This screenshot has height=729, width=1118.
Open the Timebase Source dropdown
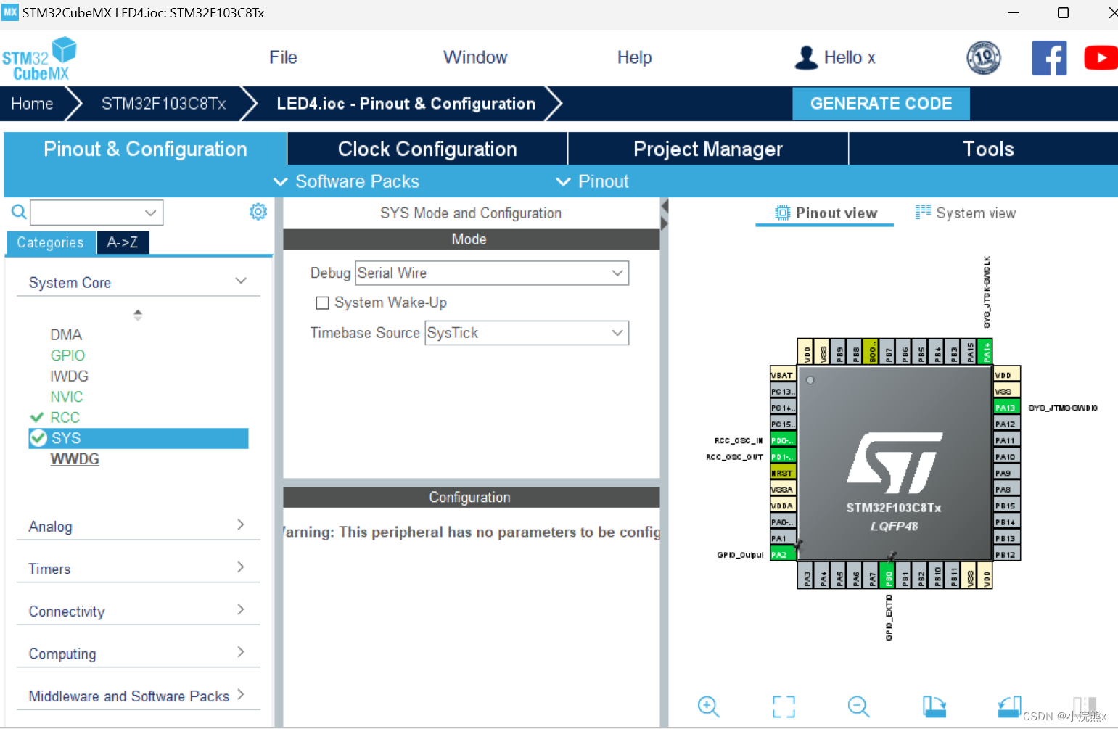click(x=617, y=333)
